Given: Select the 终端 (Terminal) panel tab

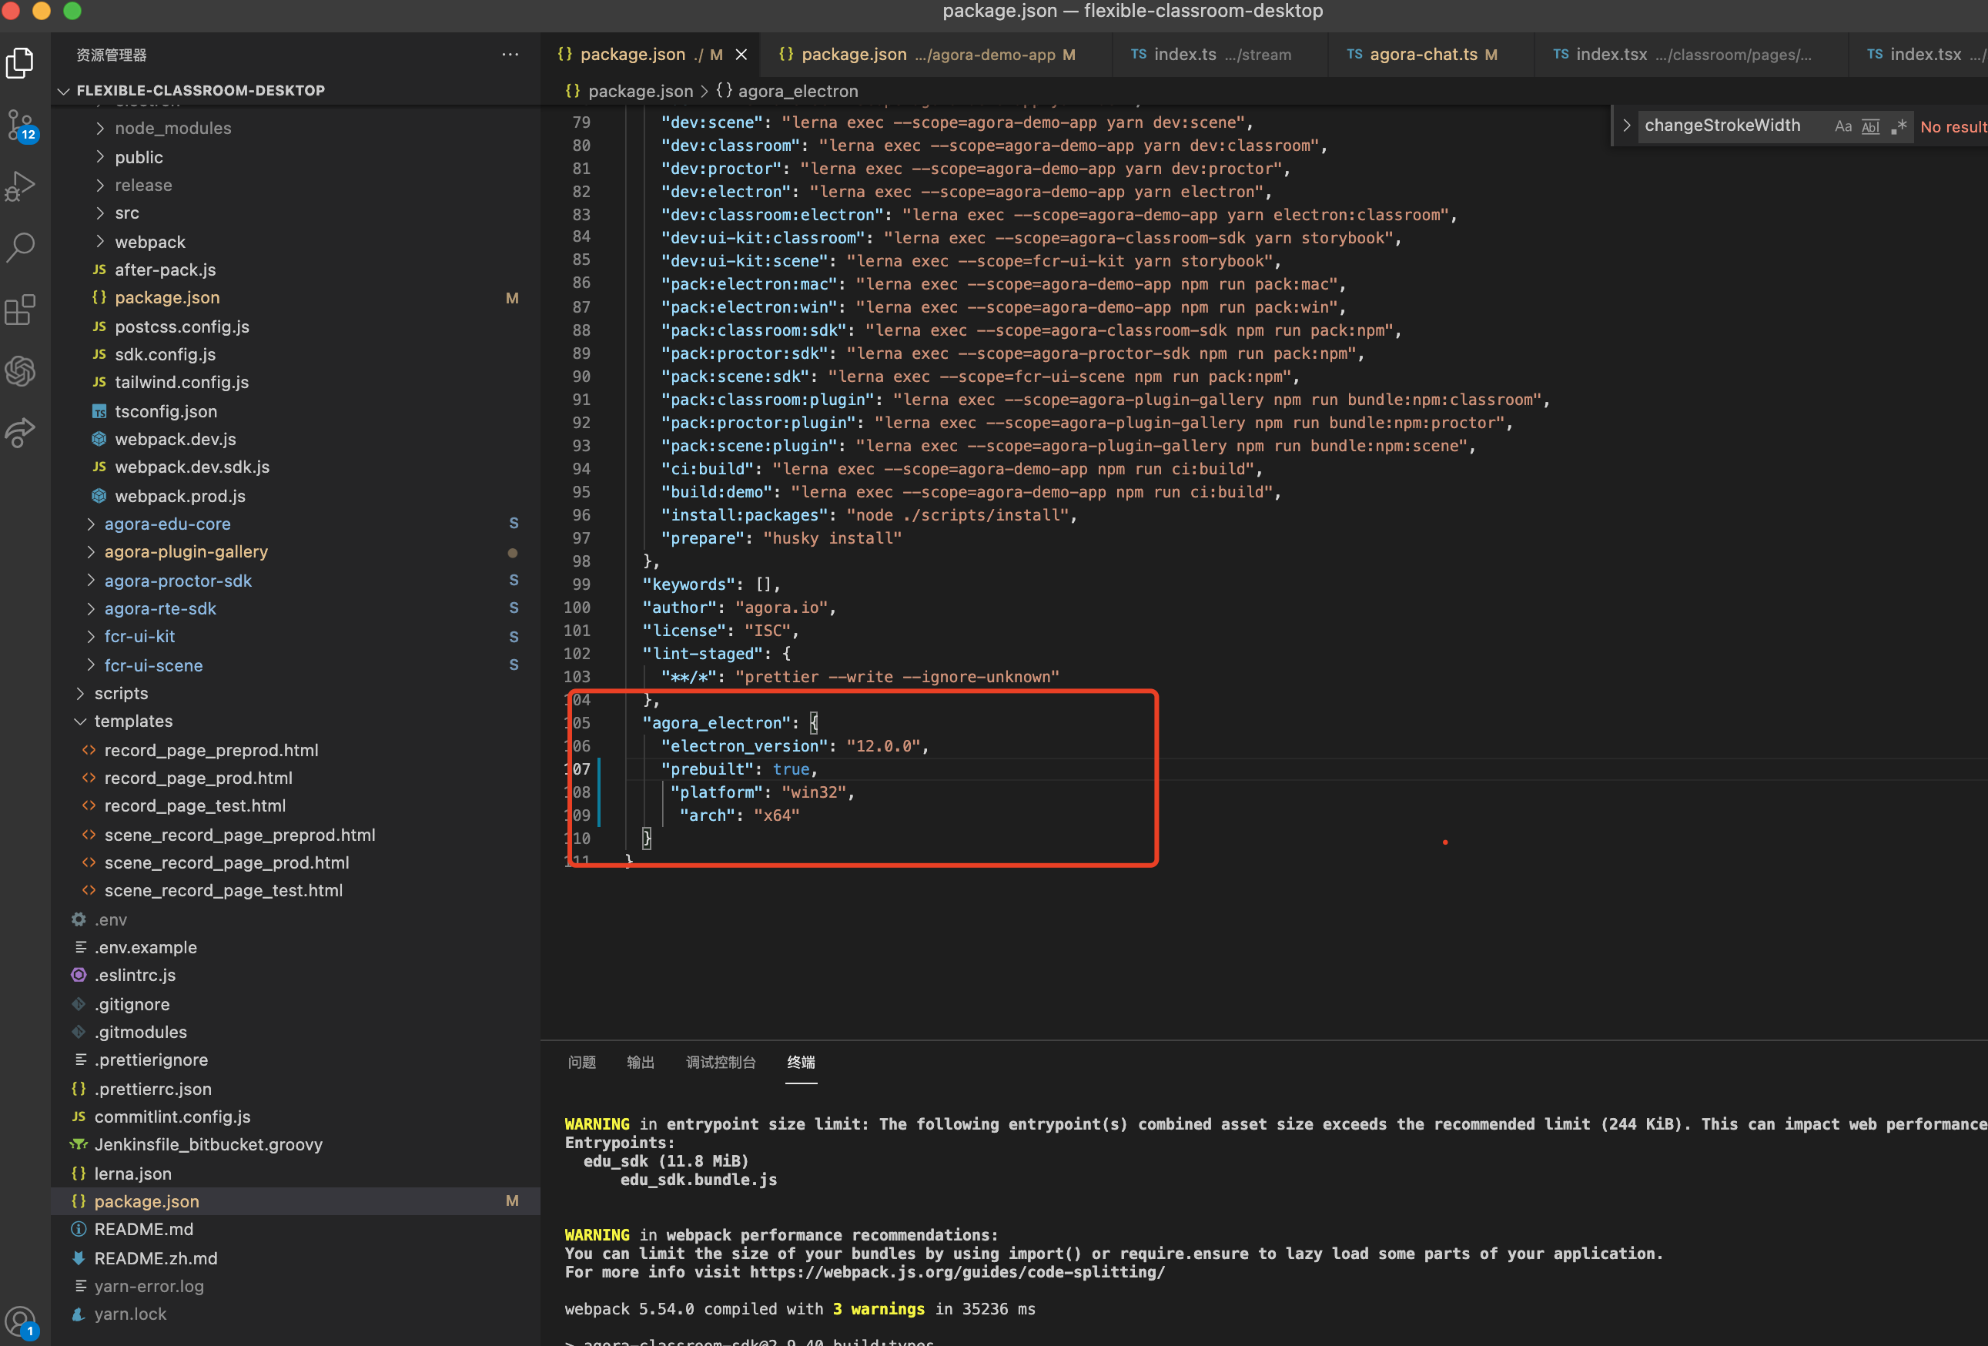Looking at the screenshot, I should coord(801,1062).
